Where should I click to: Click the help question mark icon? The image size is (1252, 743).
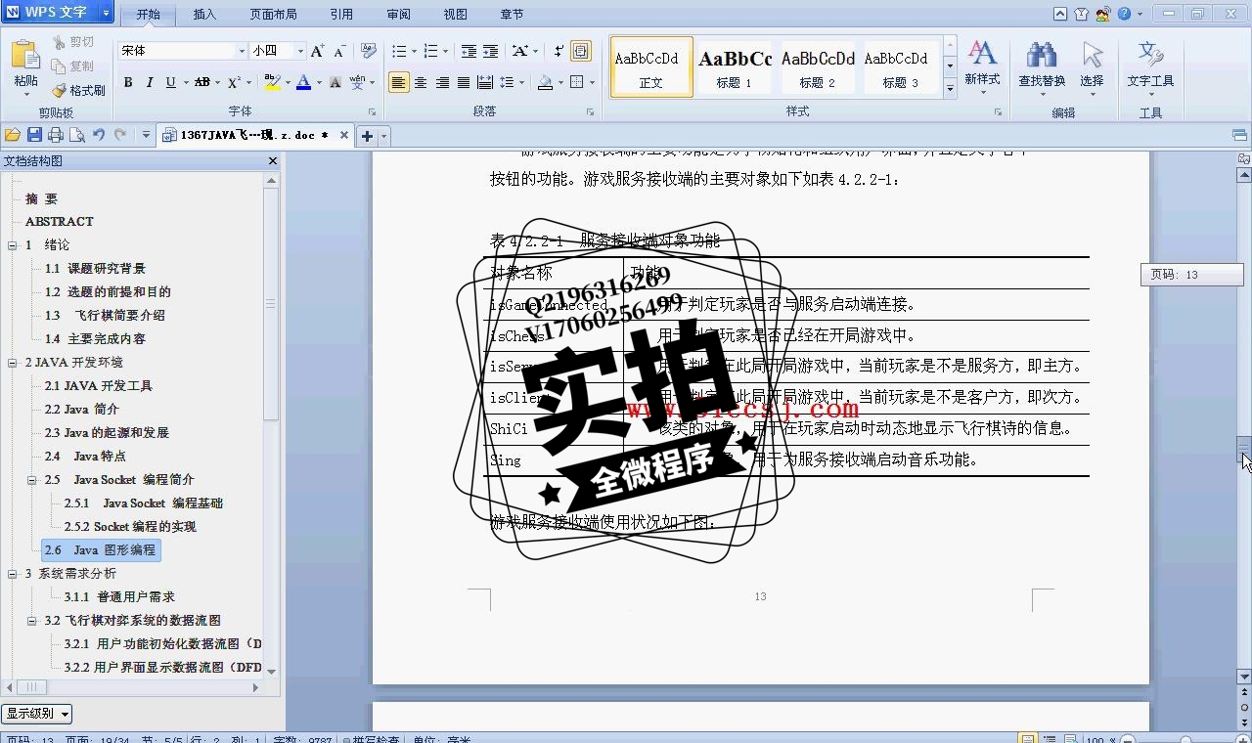(x=1125, y=14)
